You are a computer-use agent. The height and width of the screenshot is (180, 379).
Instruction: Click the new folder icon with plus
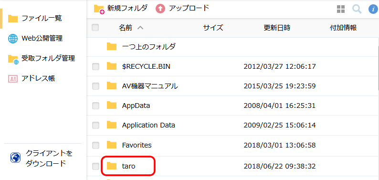pyautogui.click(x=99, y=10)
